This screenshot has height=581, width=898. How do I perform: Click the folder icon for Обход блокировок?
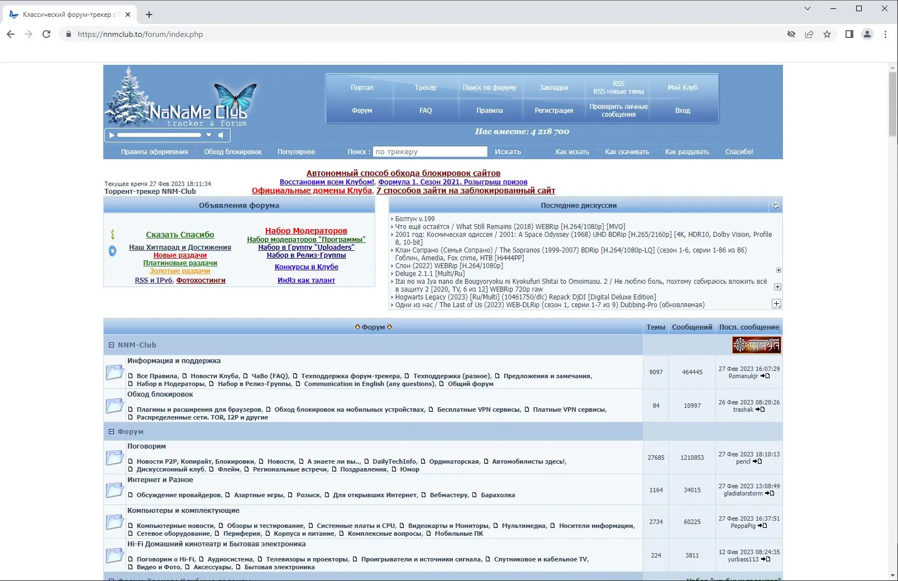tap(114, 406)
